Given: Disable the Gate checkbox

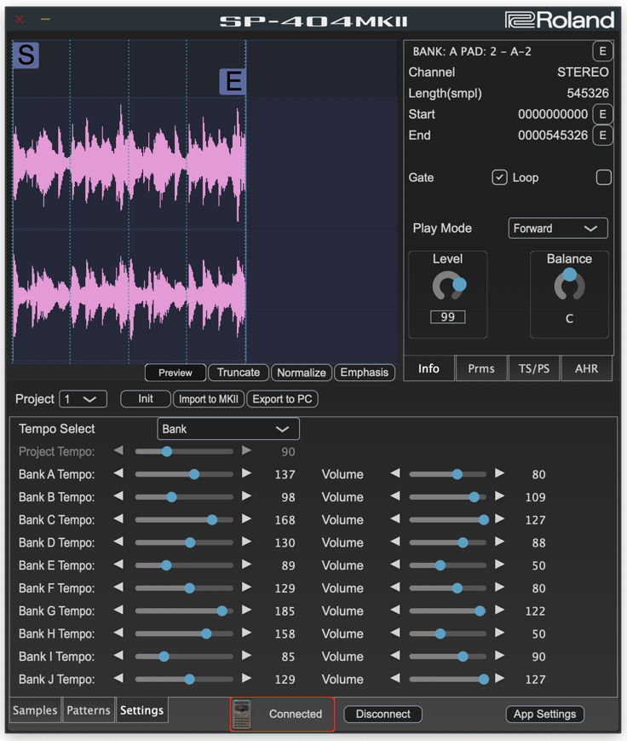Looking at the screenshot, I should 499,177.
